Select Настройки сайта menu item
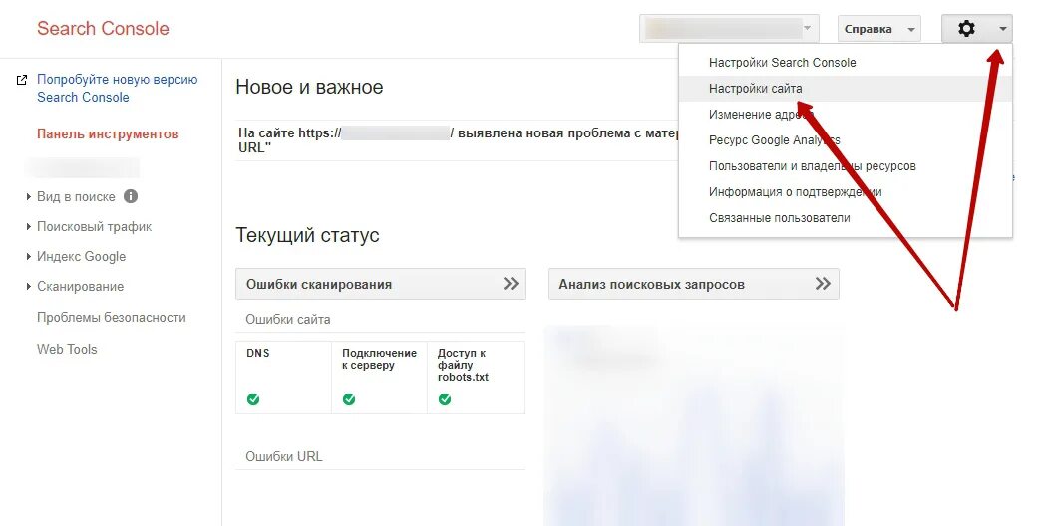The image size is (1051, 526). (846, 89)
